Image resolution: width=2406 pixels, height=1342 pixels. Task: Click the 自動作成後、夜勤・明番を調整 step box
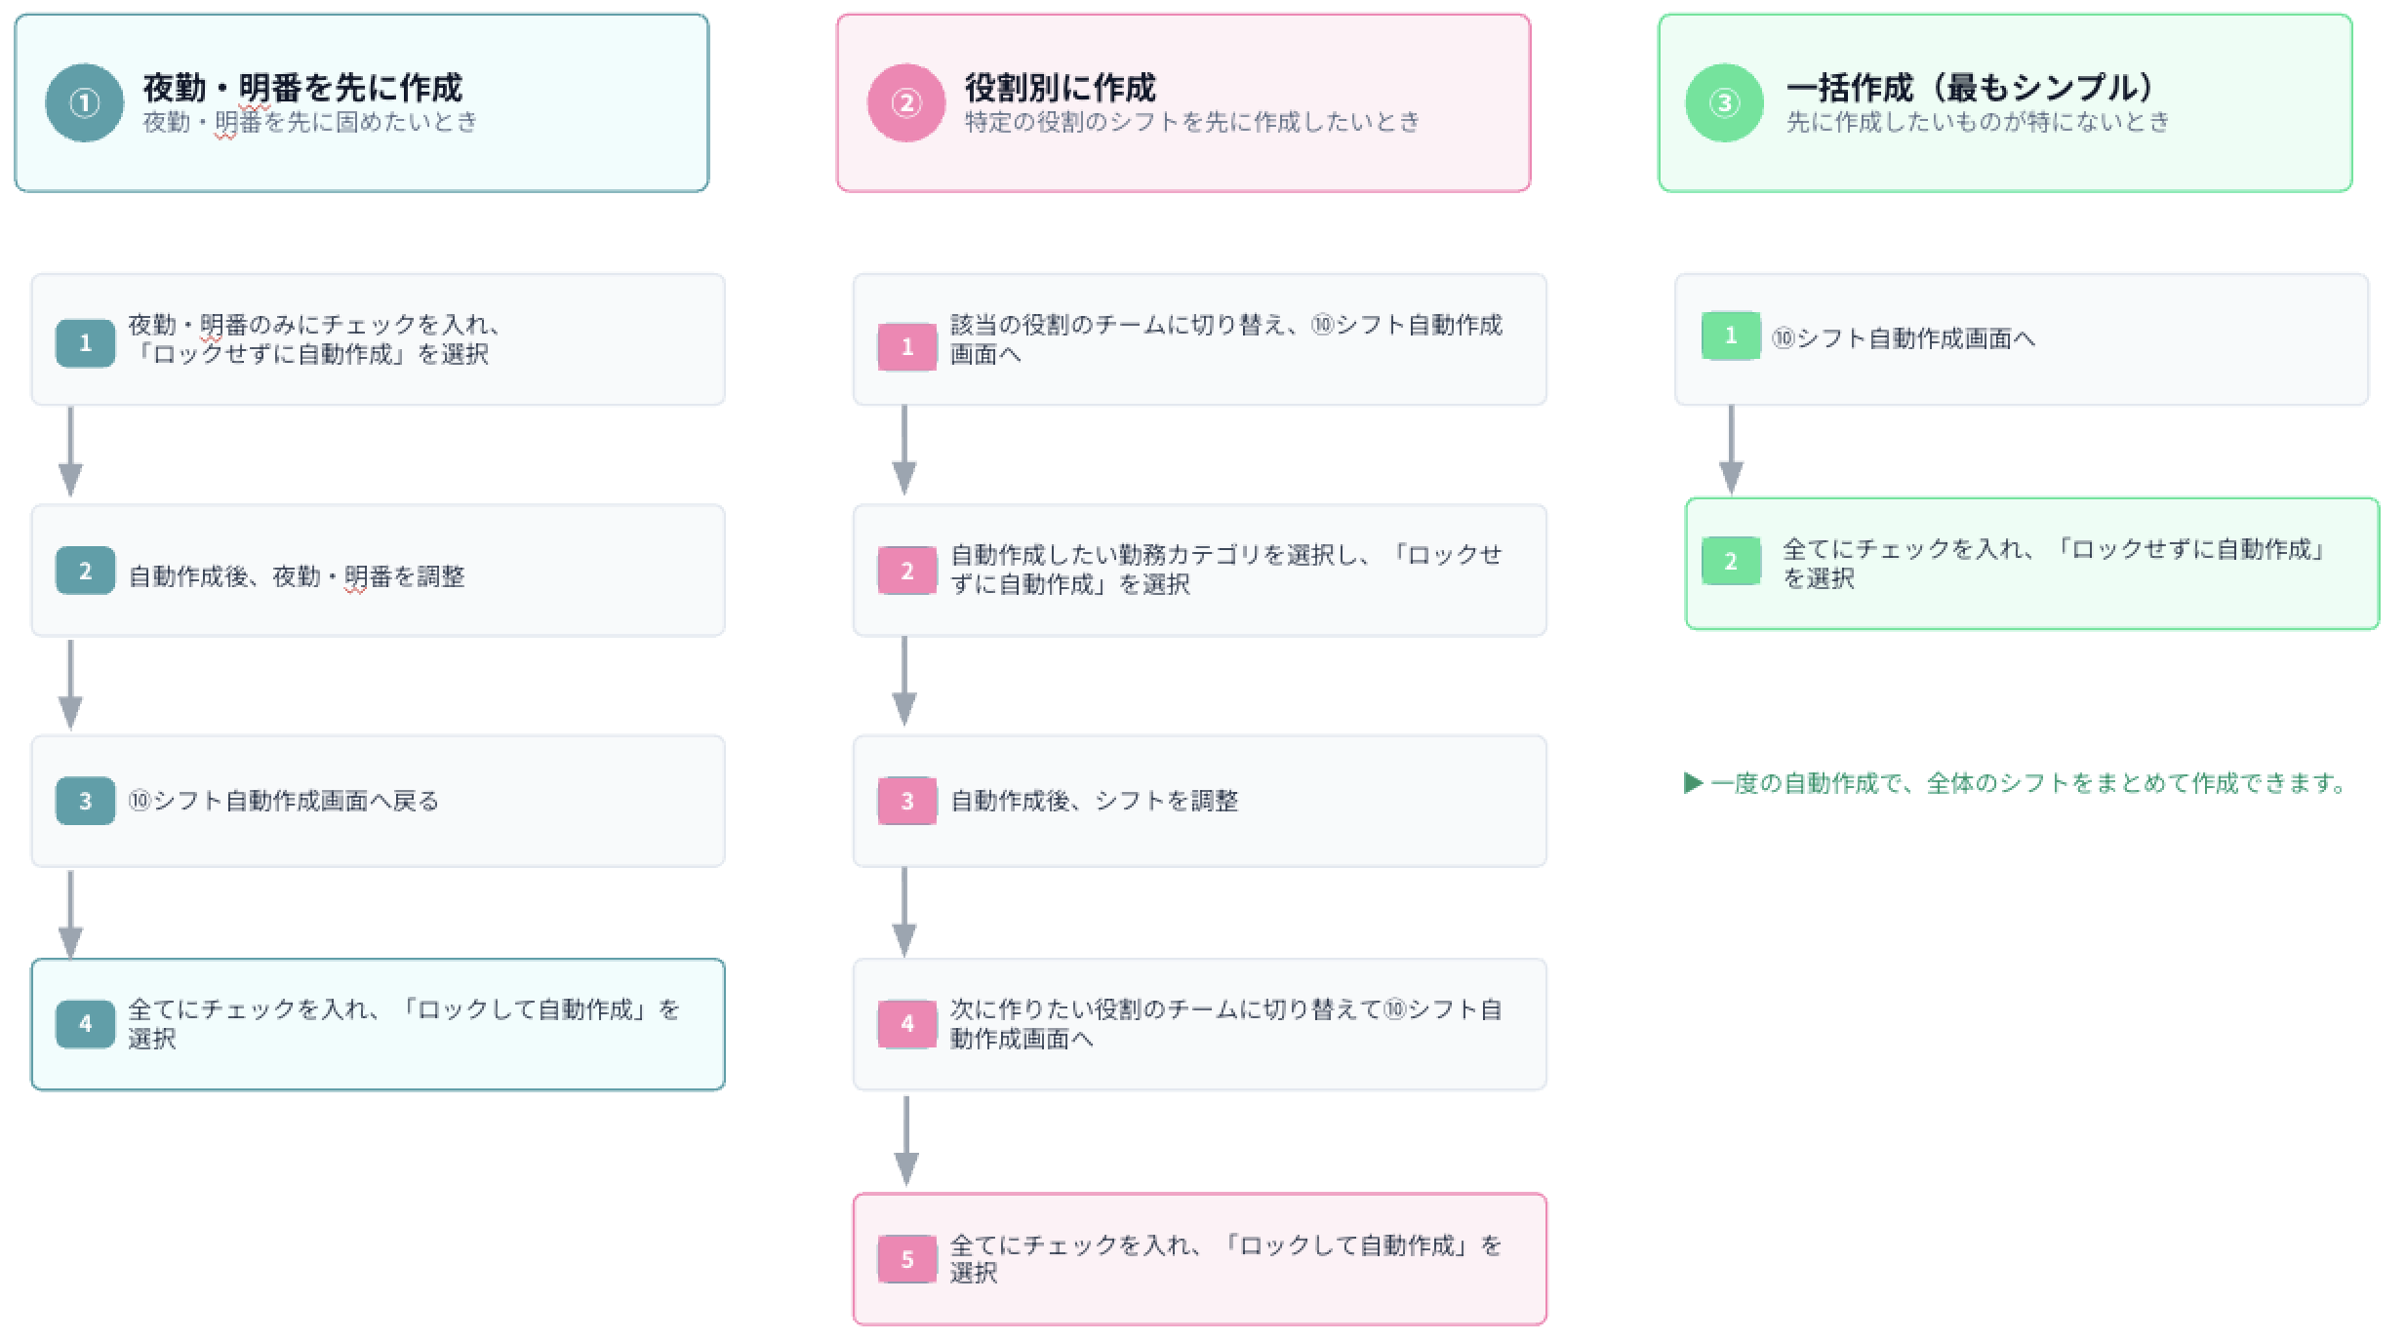click(x=378, y=571)
